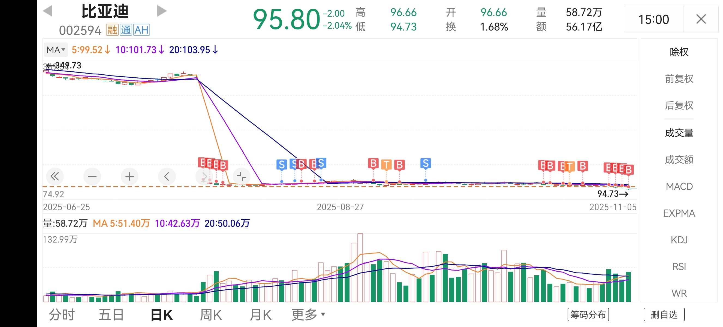Select 除权 adjustment mode
Viewport: 723px width, 327px height.
[679, 52]
